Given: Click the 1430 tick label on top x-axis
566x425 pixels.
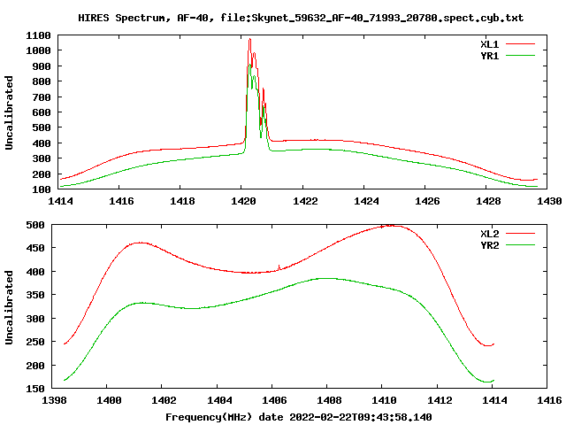Looking at the screenshot, I should click(x=549, y=201).
